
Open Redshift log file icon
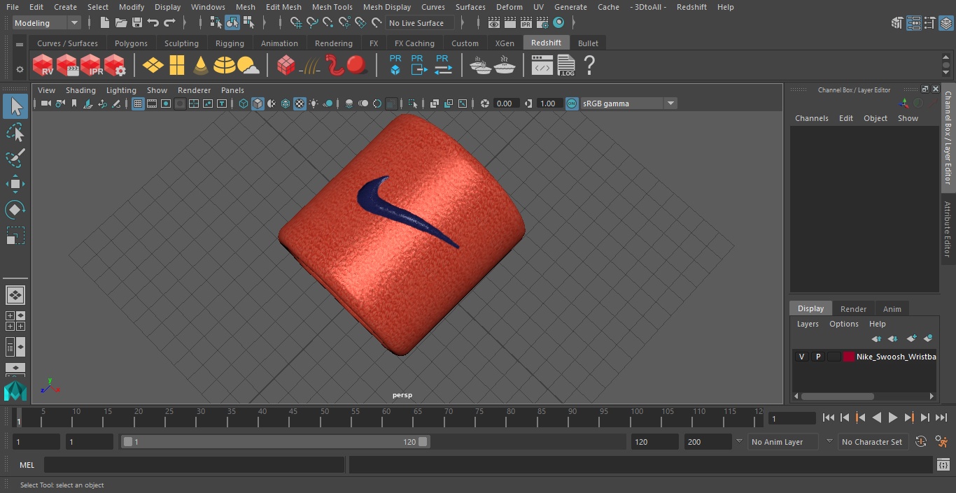tap(566, 66)
